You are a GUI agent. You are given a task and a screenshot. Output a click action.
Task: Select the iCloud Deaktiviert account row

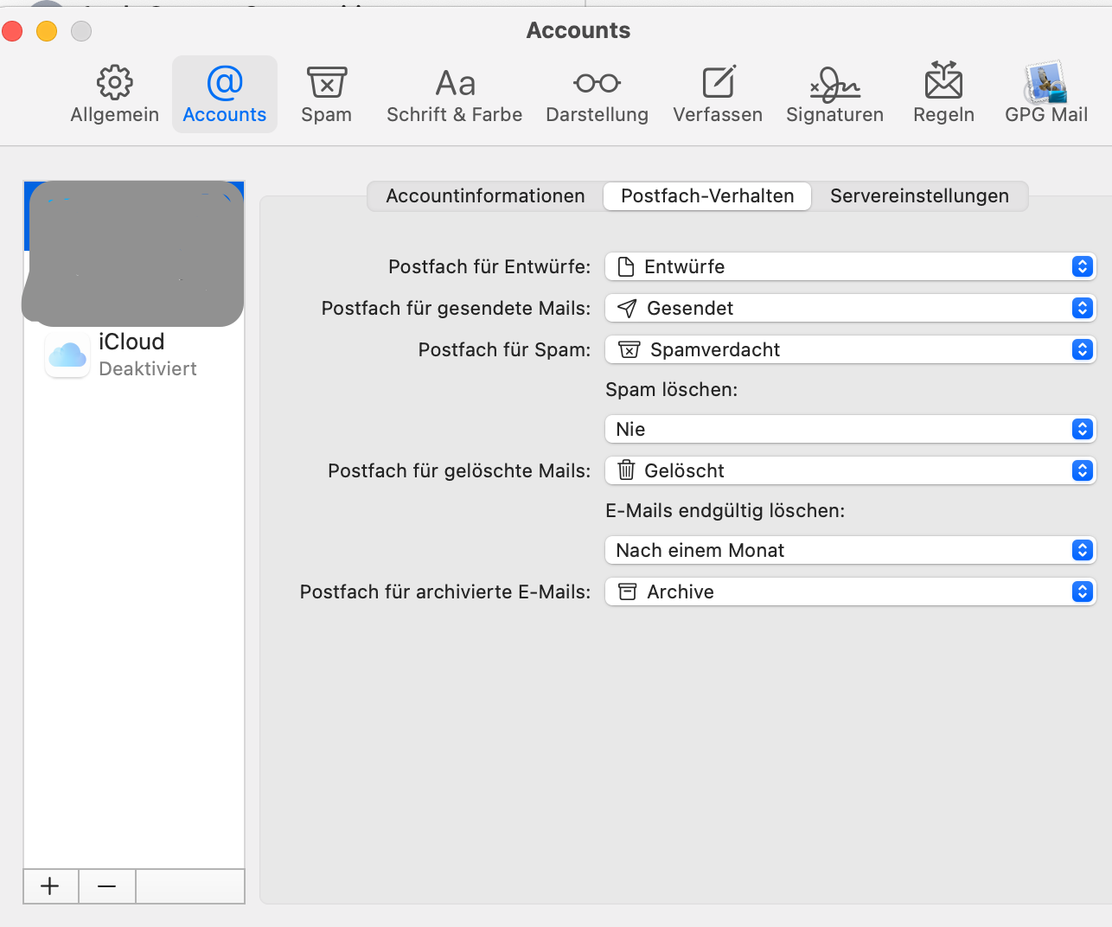click(x=134, y=355)
